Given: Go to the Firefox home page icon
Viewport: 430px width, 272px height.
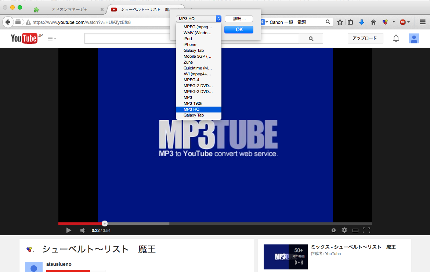Looking at the screenshot, I should (373, 22).
